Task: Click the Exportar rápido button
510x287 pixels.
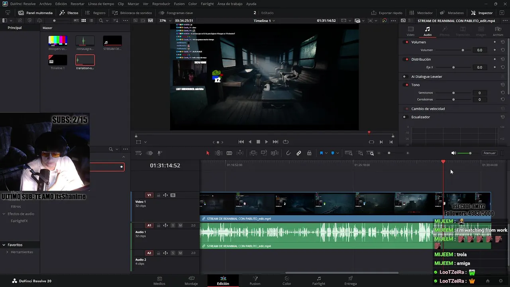Action: click(x=386, y=13)
